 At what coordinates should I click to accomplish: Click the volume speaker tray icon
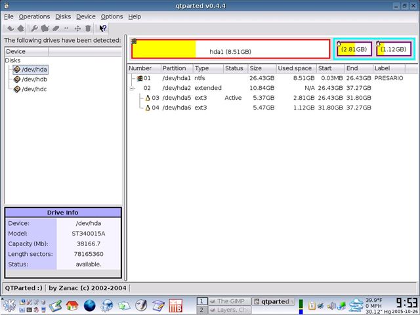(331, 306)
